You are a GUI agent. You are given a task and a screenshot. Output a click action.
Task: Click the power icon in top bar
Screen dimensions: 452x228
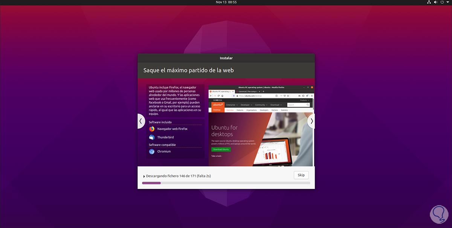[x=442, y=2]
